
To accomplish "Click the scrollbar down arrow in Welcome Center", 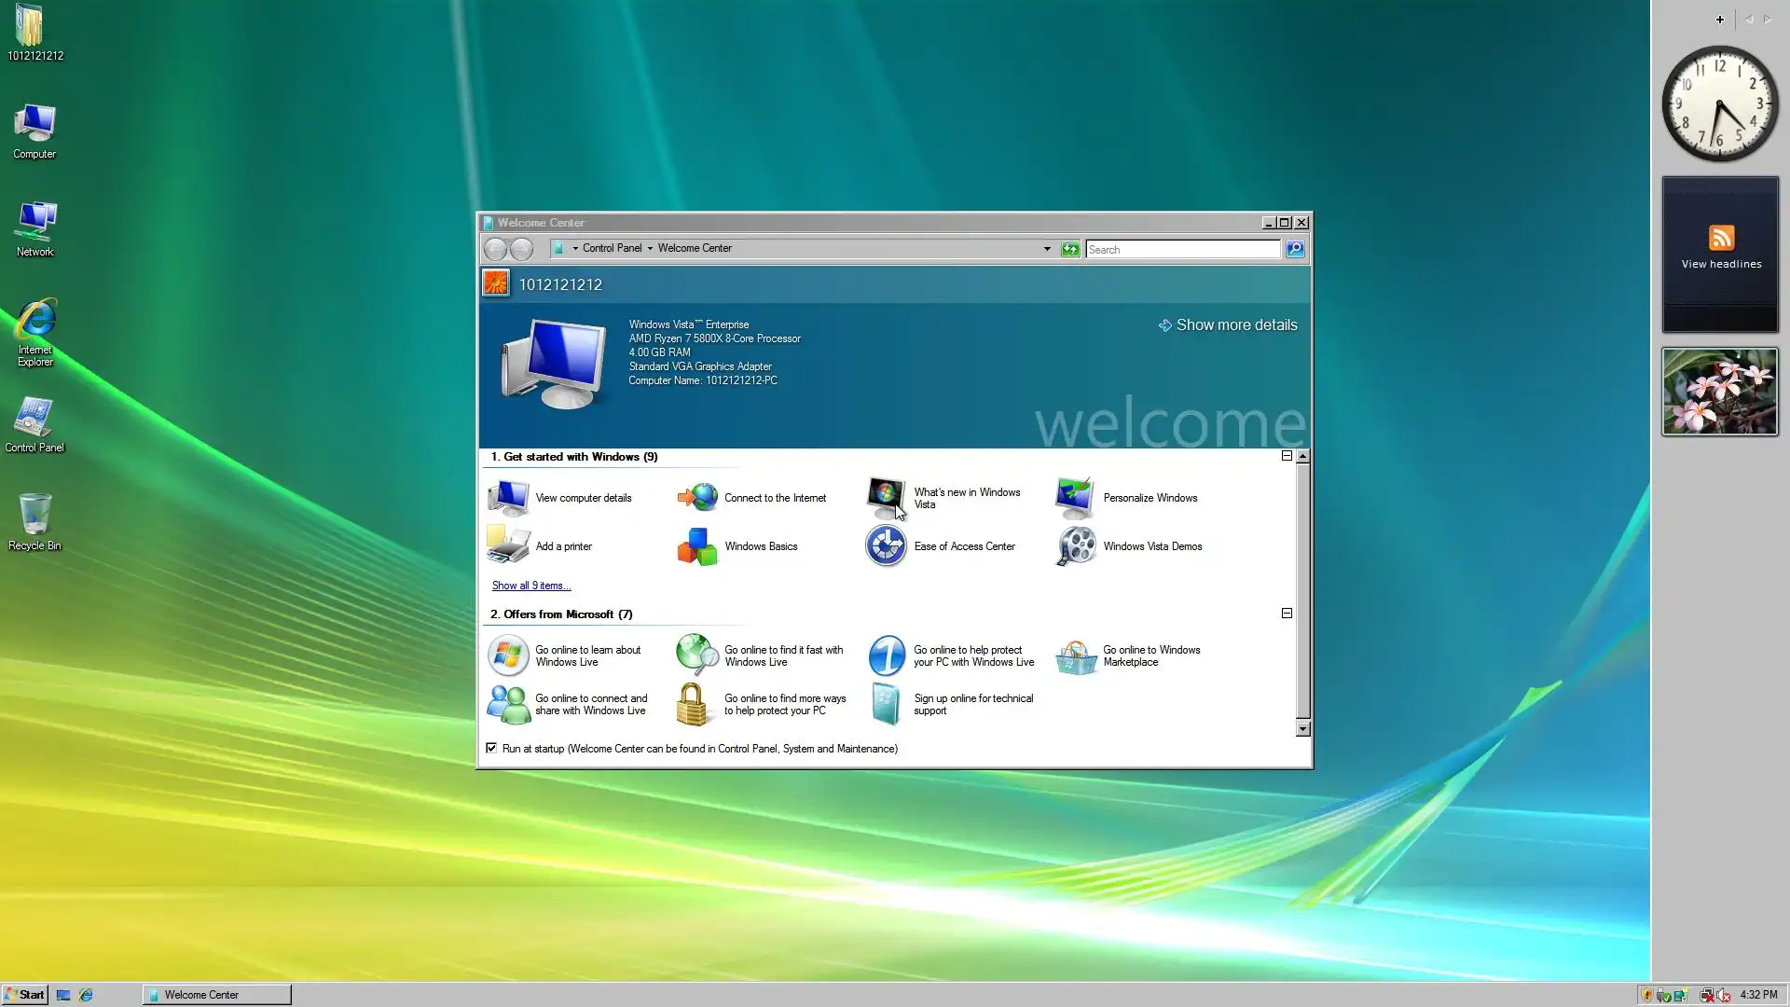I will [1302, 729].
